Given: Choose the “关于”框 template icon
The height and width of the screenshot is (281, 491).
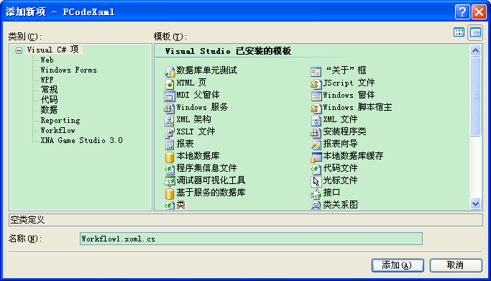Looking at the screenshot, I should pyautogui.click(x=316, y=72).
